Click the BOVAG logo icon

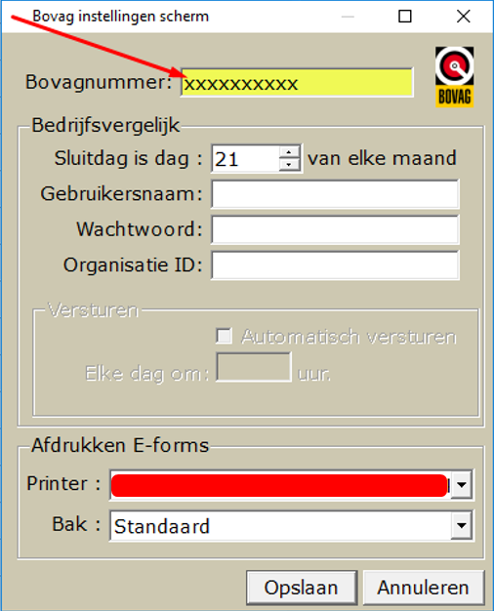[x=454, y=77]
